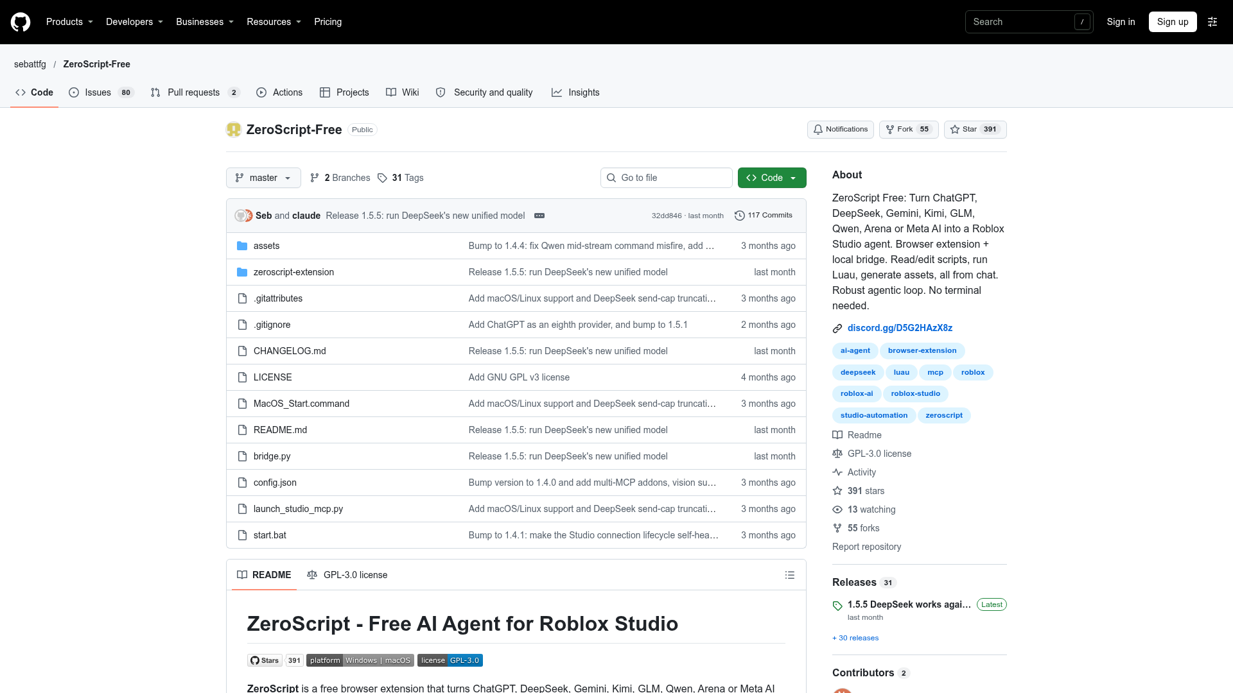Click the README outline list icon
Image resolution: width=1233 pixels, height=693 pixels.
pyautogui.click(x=790, y=575)
